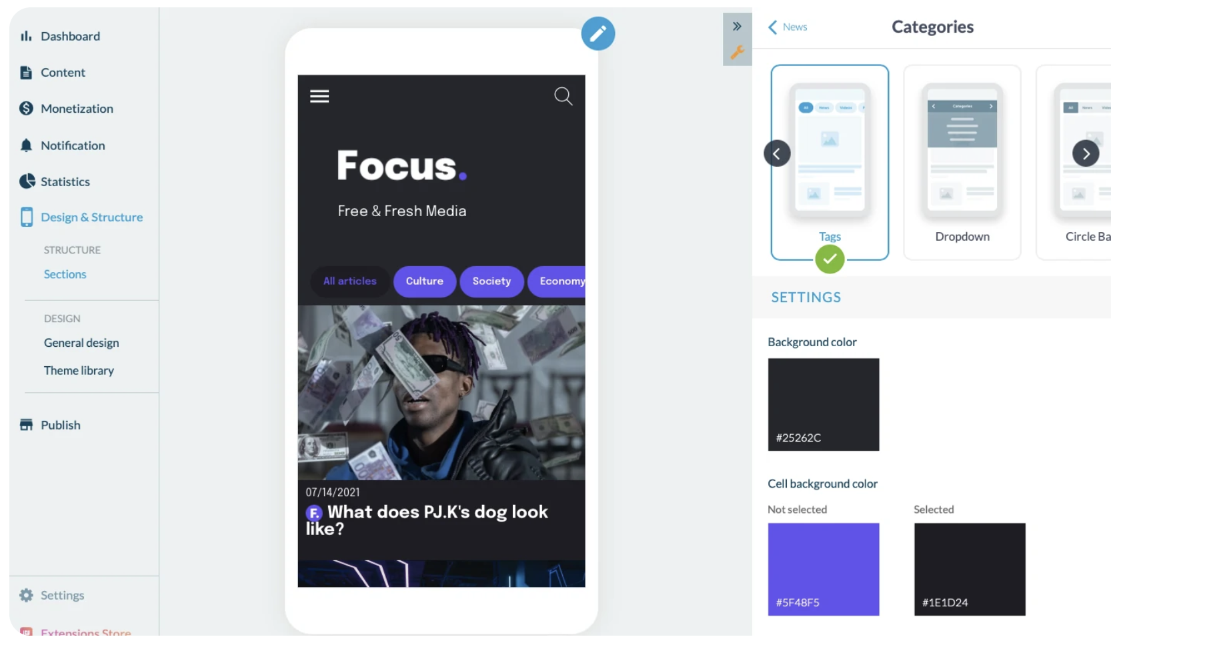
Task: Select the Dropdown category template
Action: click(x=962, y=162)
